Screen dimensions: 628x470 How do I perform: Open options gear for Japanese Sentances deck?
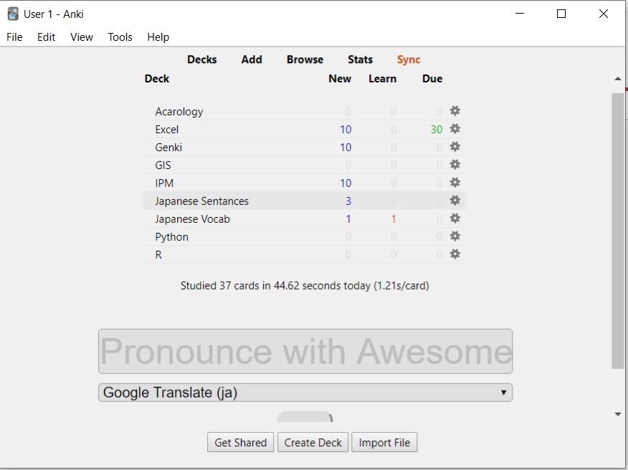tap(455, 201)
